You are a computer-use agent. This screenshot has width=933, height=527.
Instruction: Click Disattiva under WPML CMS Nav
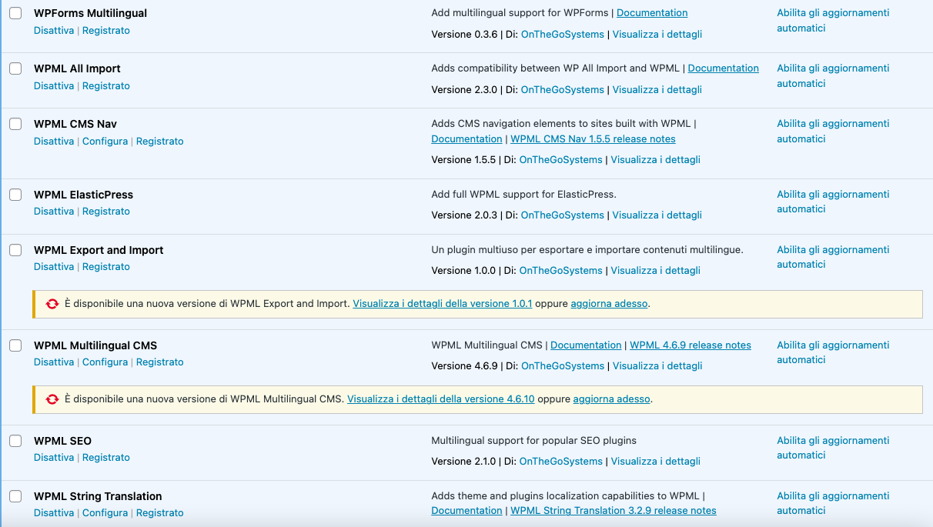point(54,141)
